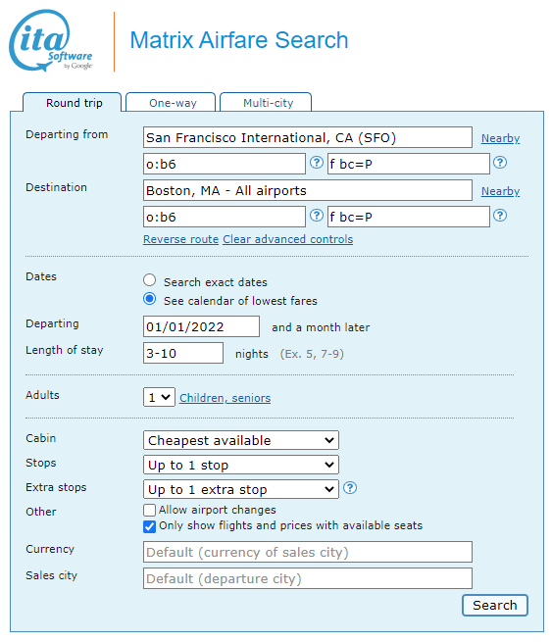Enable Allow airport changes checkbox
551x642 pixels.
(150, 510)
